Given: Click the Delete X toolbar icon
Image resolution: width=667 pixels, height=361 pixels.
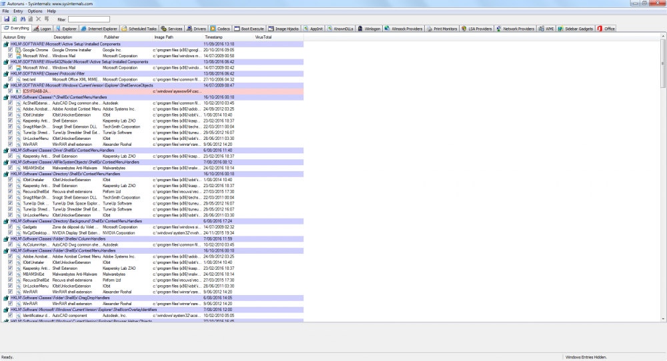Looking at the screenshot, I should (x=39, y=19).
